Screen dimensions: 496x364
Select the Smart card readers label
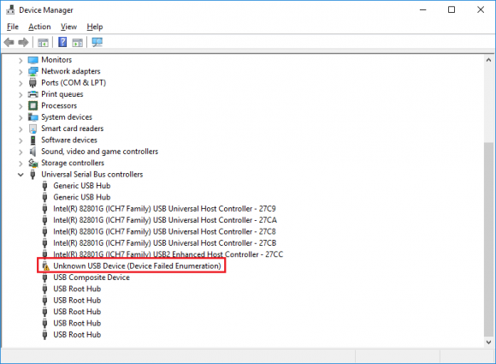coord(73,128)
